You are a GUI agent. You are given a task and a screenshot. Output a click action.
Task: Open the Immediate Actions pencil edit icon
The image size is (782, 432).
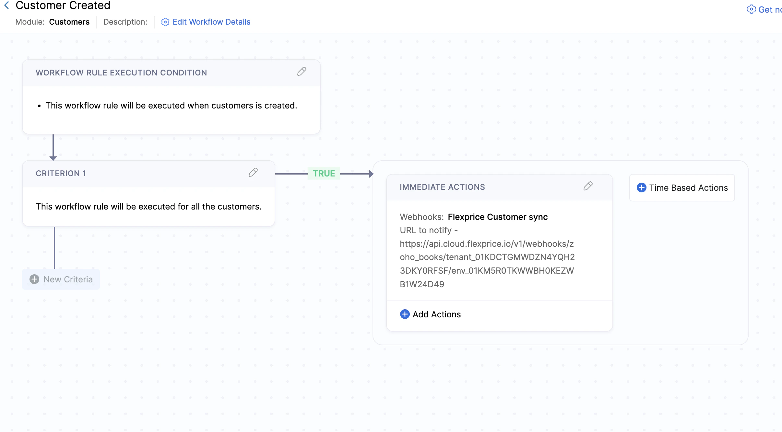[588, 186]
